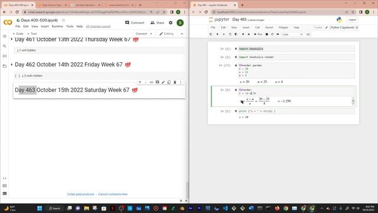
Task: Mirror cell in tab icon in Colab
Action: pos(169,82)
